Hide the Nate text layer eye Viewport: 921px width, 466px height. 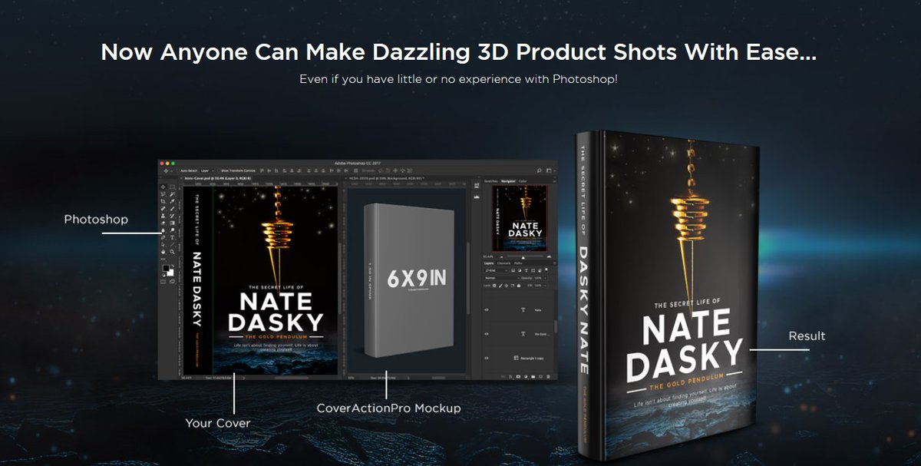click(x=487, y=310)
